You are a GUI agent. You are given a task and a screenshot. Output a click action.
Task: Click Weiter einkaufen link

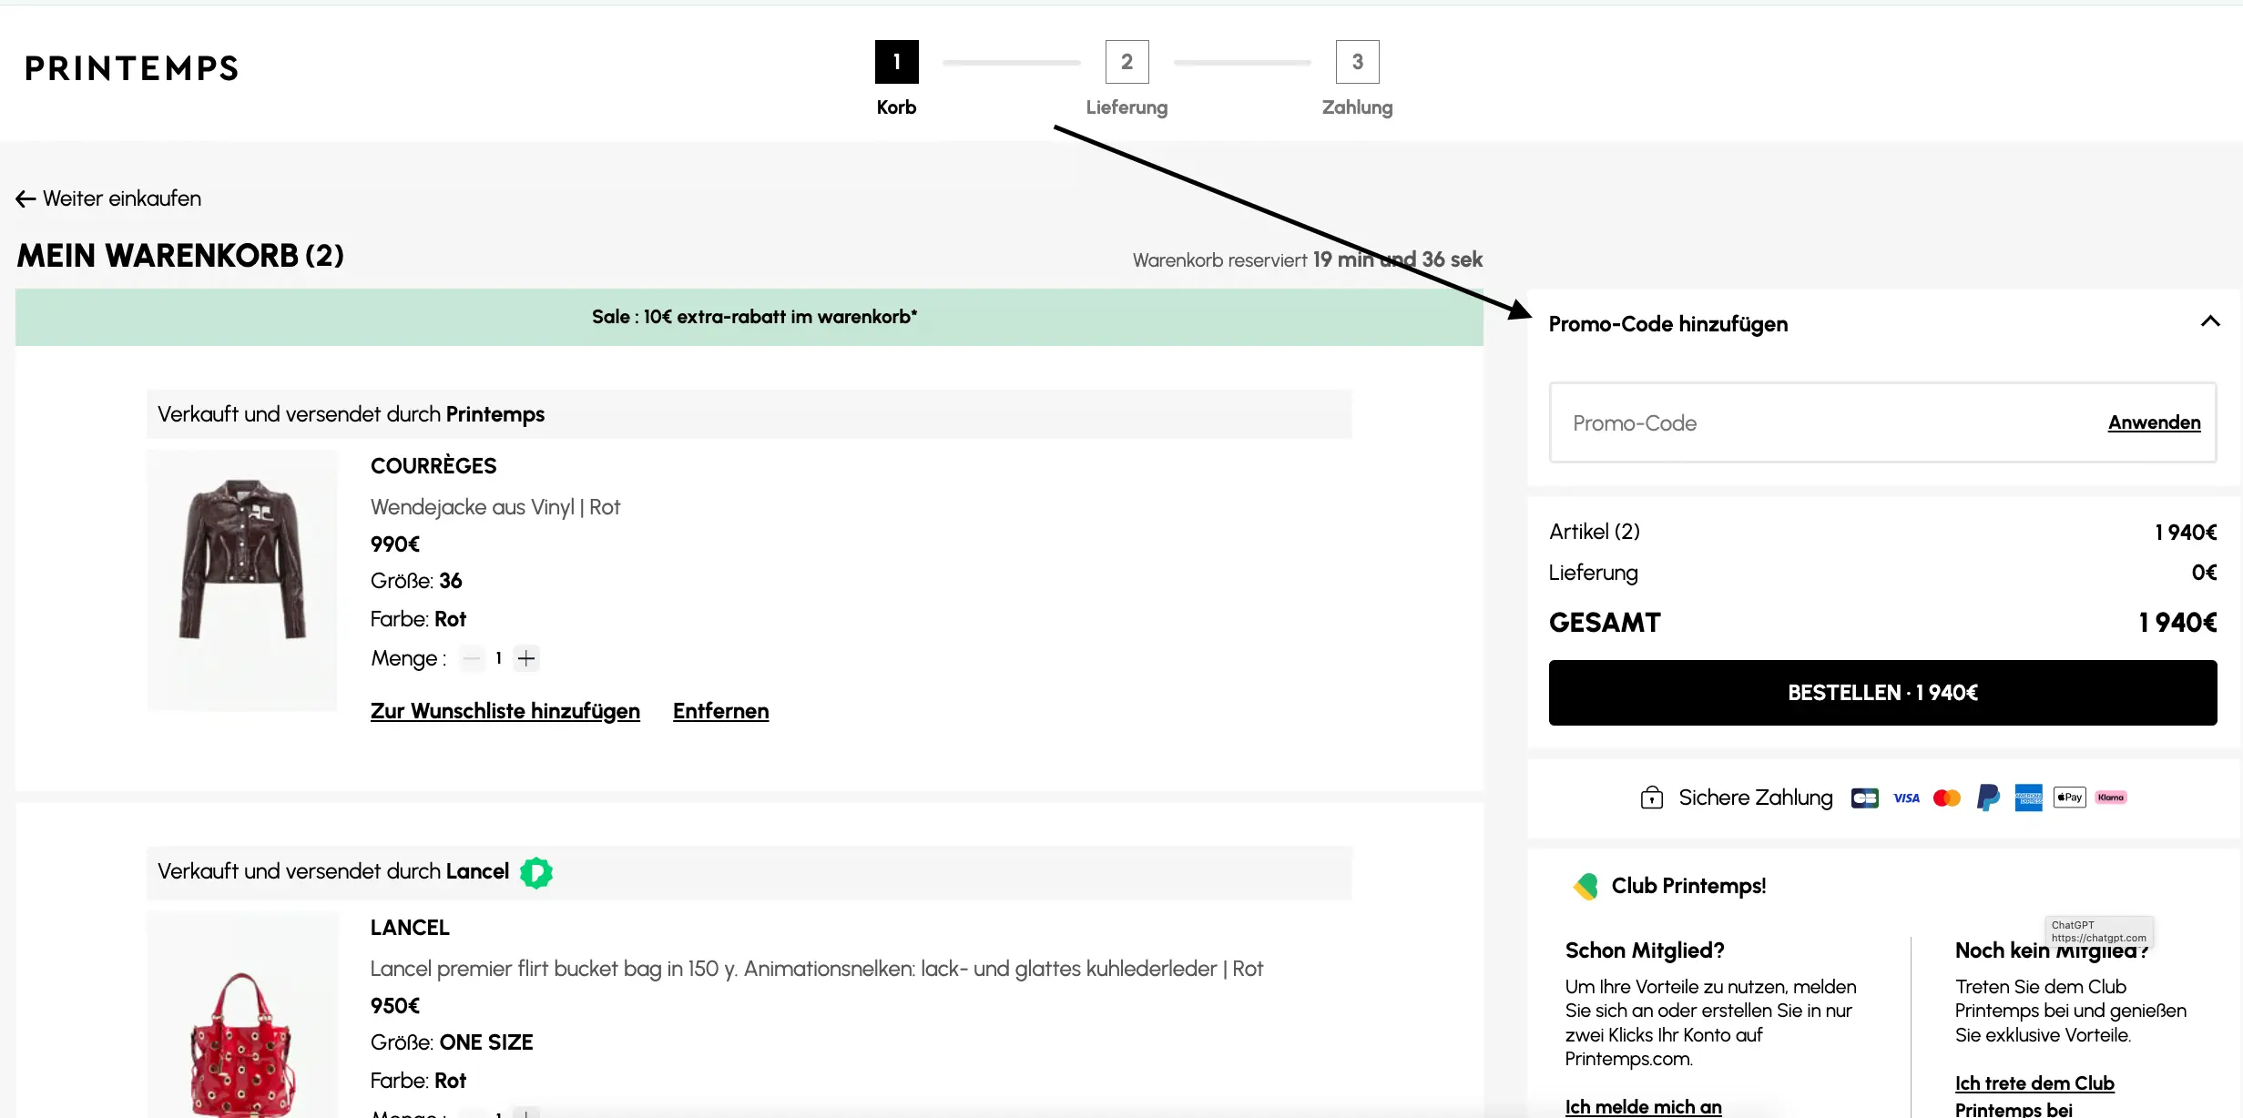click(x=122, y=198)
